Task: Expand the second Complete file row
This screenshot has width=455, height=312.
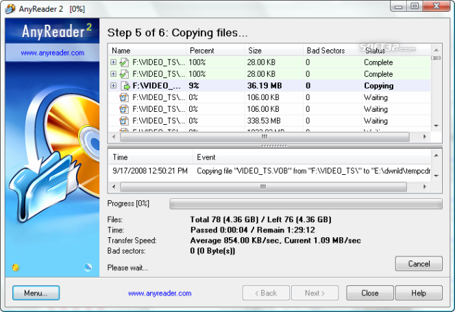Action: [114, 74]
